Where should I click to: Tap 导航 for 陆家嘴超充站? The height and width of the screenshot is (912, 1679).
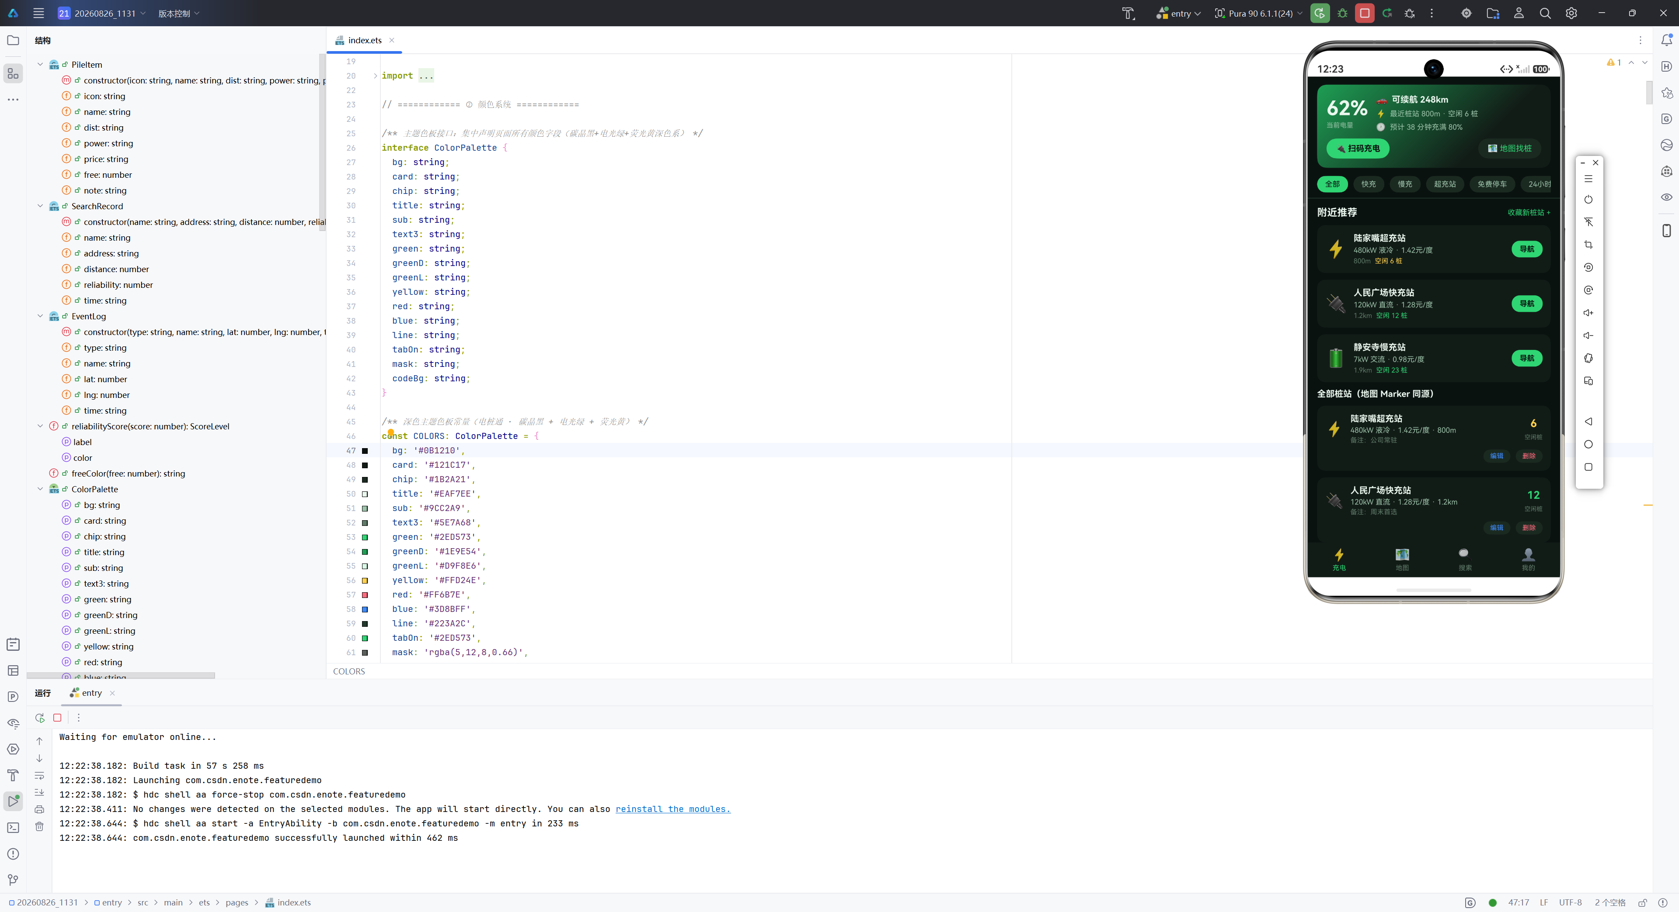pyautogui.click(x=1526, y=249)
